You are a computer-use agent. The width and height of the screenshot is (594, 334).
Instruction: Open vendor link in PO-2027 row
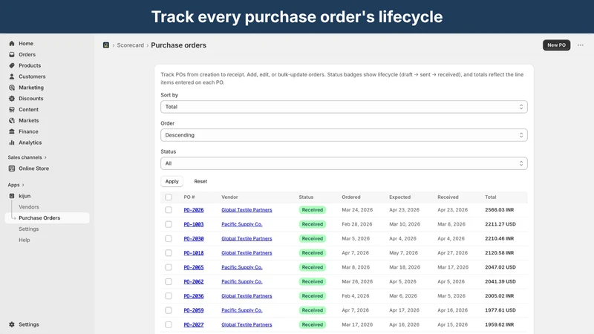[247, 324]
